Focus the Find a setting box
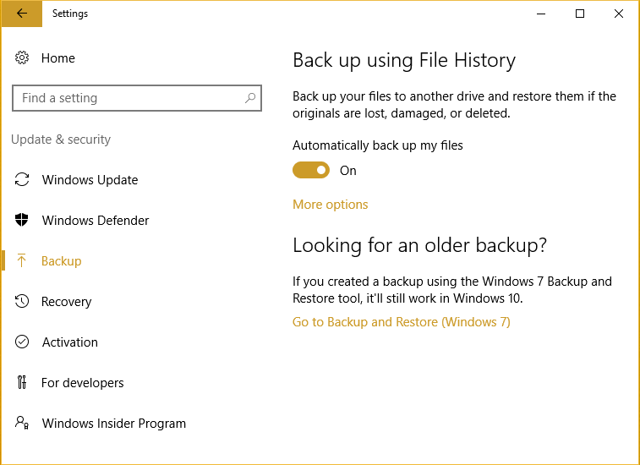 [137, 98]
